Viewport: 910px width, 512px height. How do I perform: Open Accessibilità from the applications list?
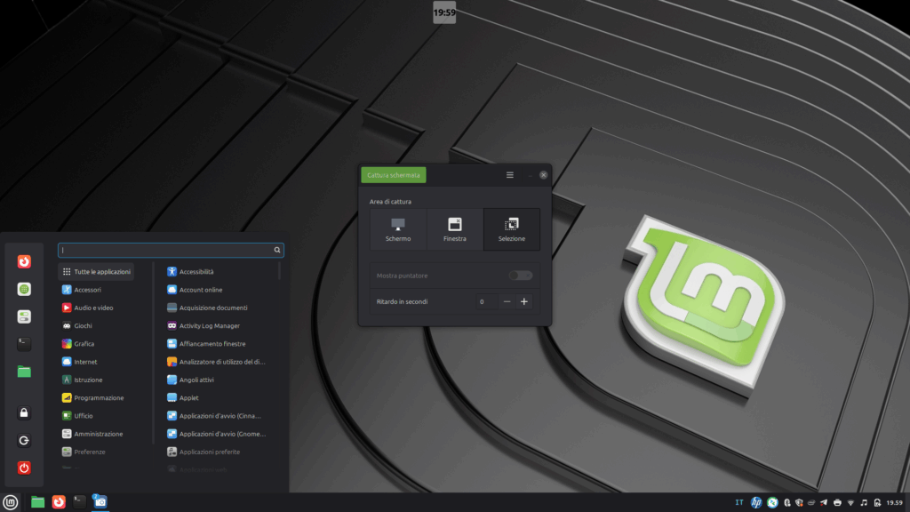click(196, 272)
